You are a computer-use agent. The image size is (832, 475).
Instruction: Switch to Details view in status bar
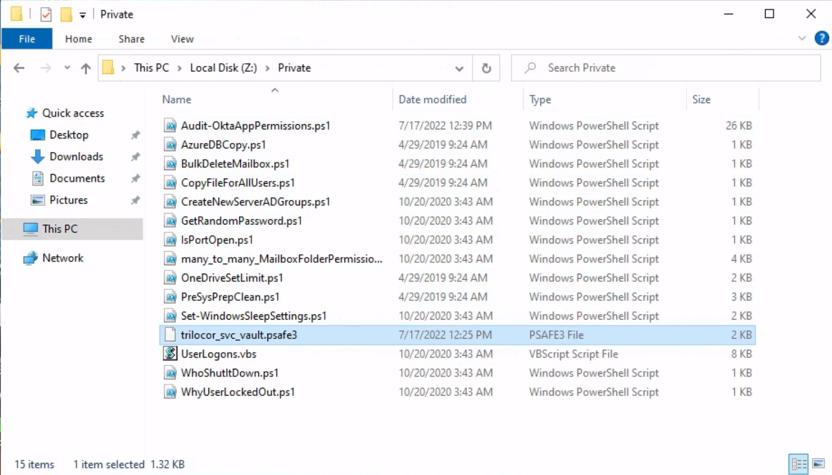(x=799, y=464)
